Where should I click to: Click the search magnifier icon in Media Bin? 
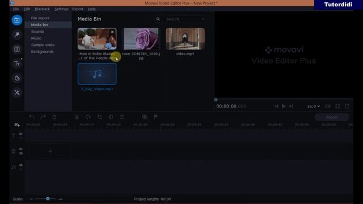158,19
